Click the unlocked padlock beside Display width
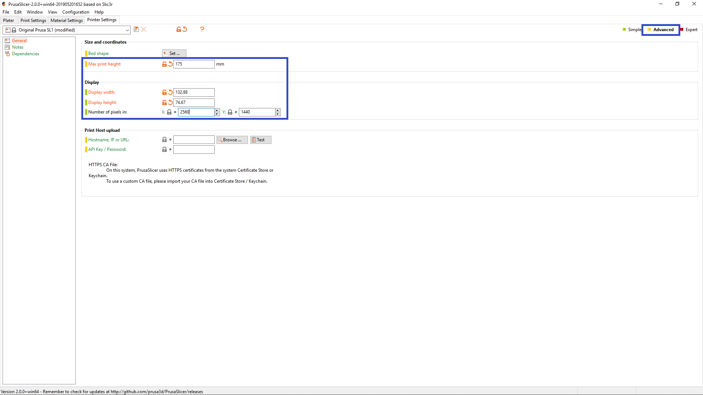The height and width of the screenshot is (395, 703). tap(164, 92)
